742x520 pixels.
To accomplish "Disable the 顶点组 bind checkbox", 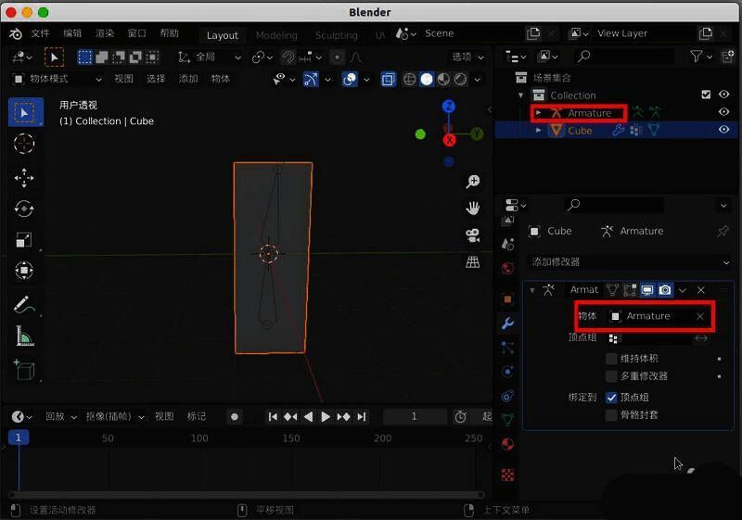I will point(611,397).
